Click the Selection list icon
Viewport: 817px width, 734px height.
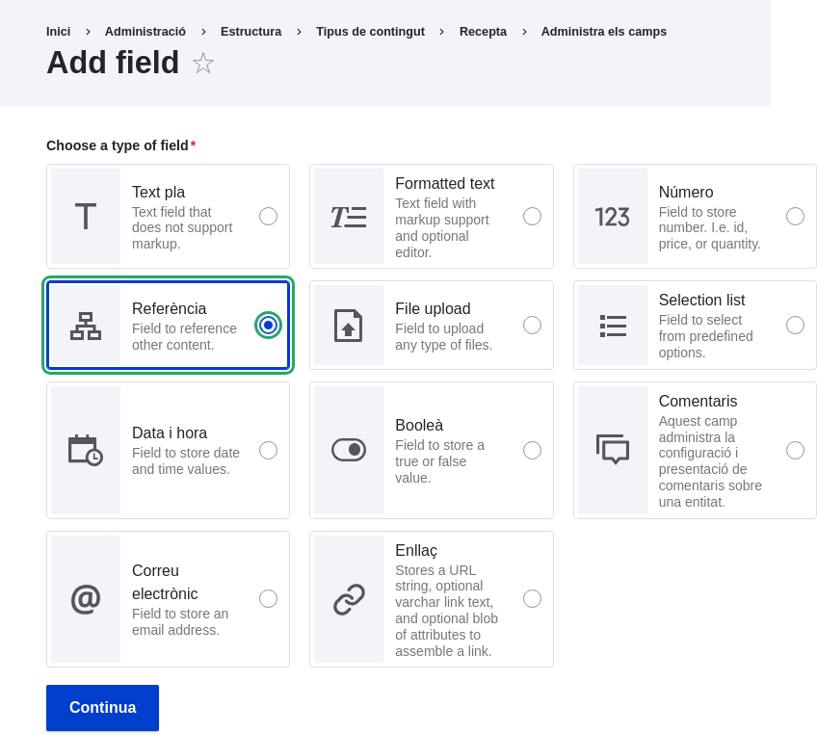point(612,325)
